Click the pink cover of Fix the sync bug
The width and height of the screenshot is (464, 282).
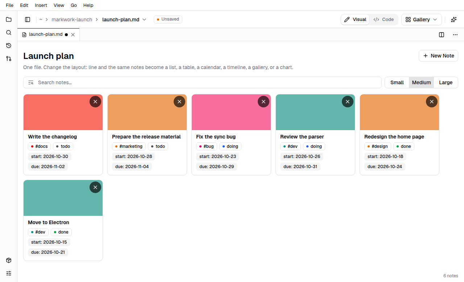pyautogui.click(x=231, y=112)
